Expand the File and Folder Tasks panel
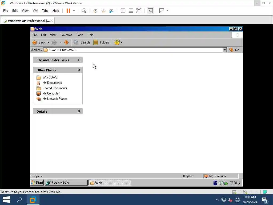 tap(79, 60)
